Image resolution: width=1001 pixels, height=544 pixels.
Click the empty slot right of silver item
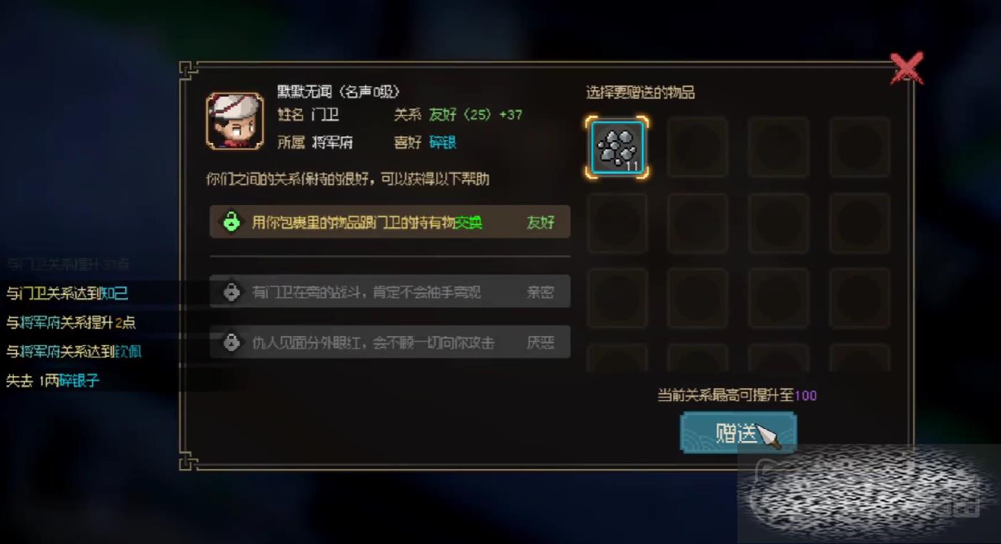697,147
